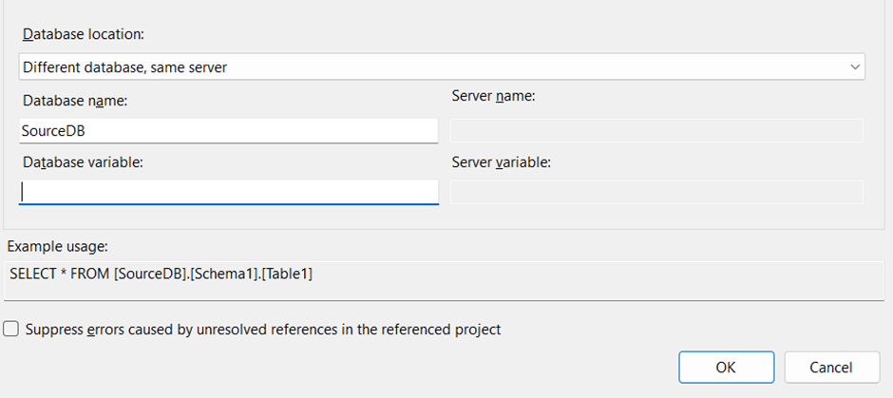893x398 pixels.
Task: Confirm the dialog with the OK button
Action: pos(726,368)
